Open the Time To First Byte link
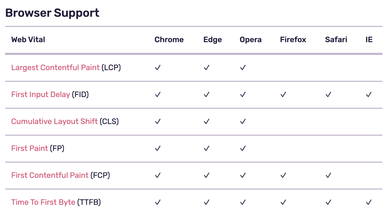The height and width of the screenshot is (217, 389). 43,202
